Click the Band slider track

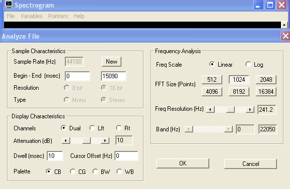[209, 129]
